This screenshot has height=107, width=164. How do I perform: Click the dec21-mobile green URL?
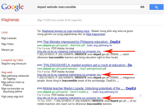point(64,92)
